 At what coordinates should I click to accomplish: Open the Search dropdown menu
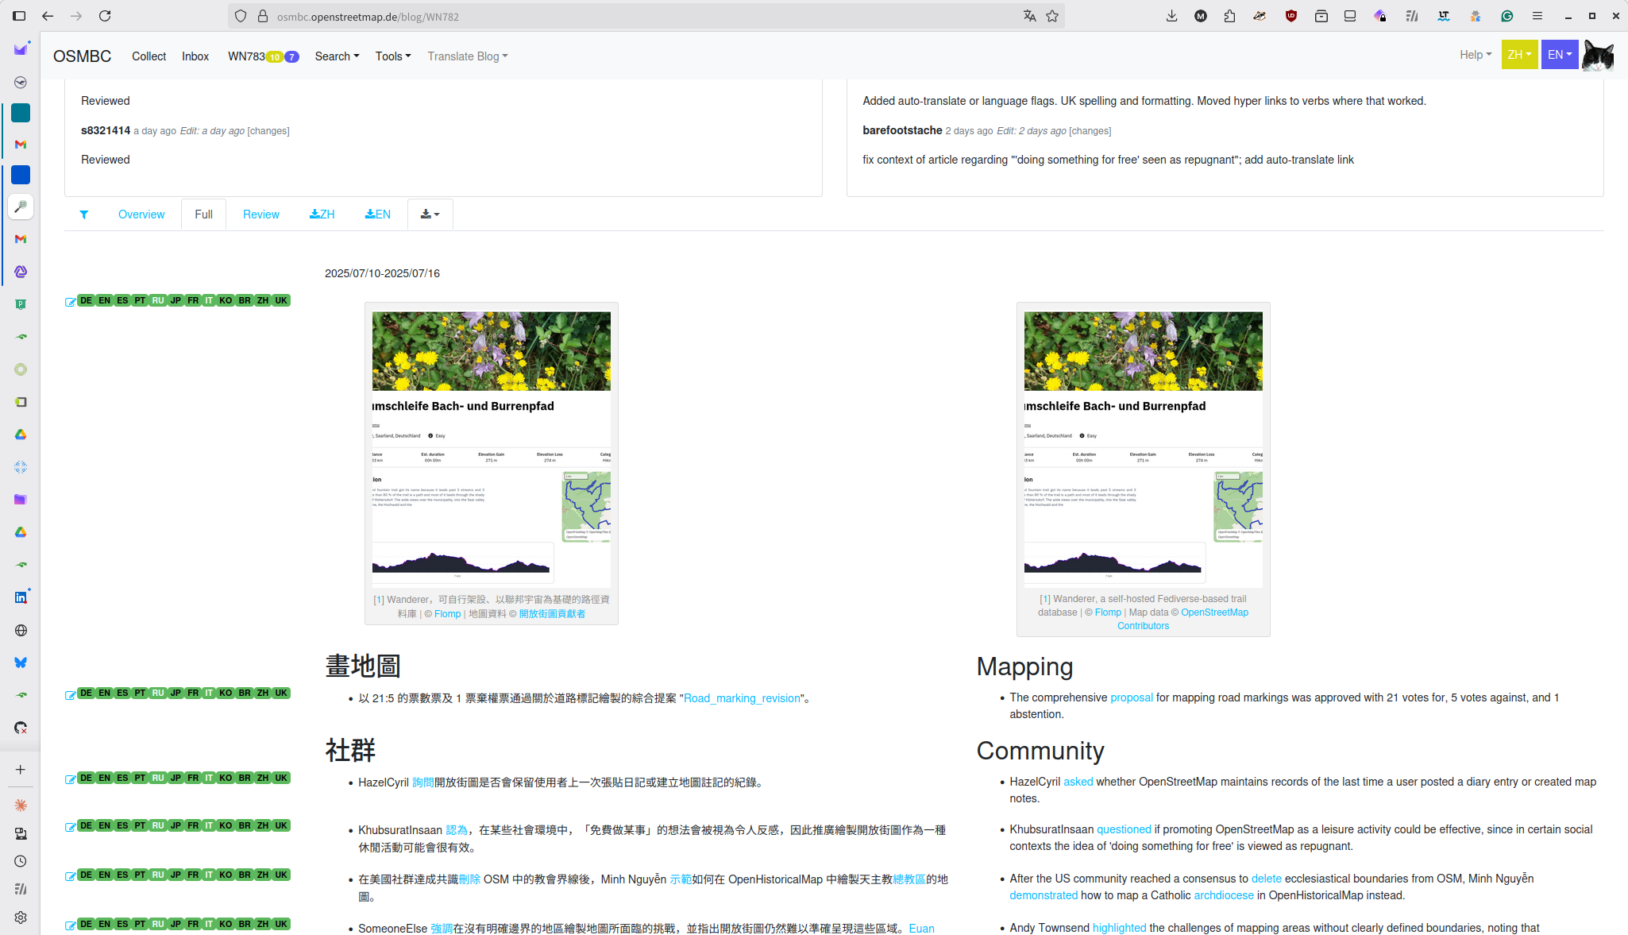pos(337,56)
